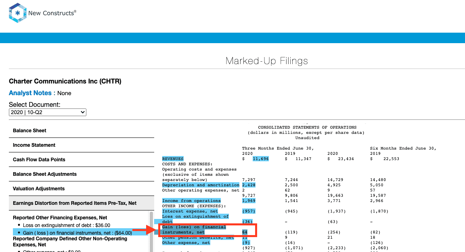Open the Balance Sheet section
The image size is (465, 252).
coord(82,131)
